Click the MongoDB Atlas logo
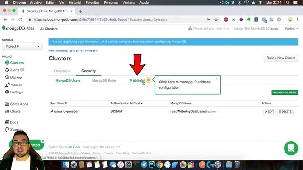303x170 pixels. [x=18, y=28]
